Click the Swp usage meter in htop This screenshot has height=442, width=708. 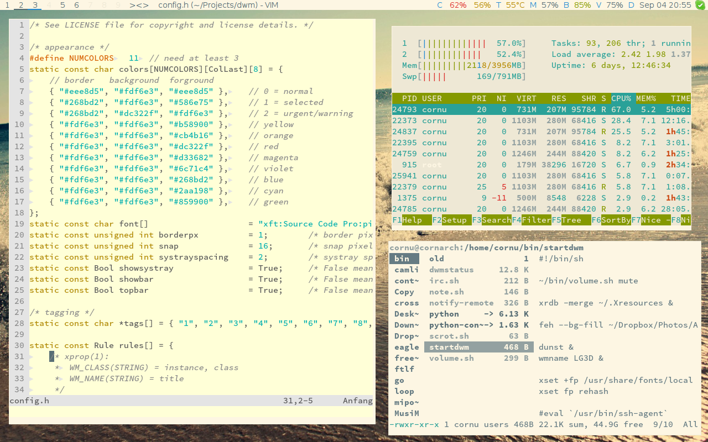point(464,76)
